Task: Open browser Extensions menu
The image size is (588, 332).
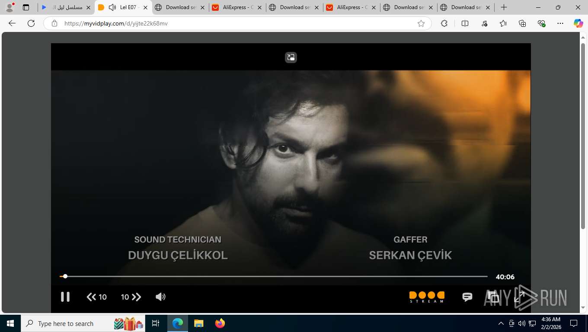Action: 444,23
